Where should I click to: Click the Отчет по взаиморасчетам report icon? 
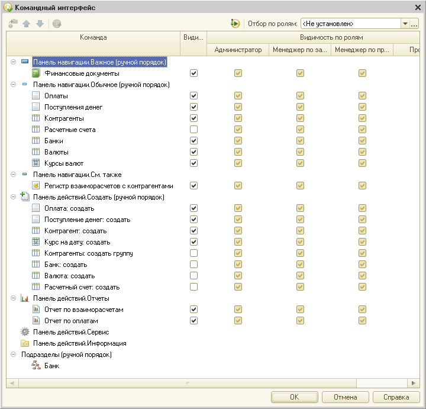pos(35,310)
